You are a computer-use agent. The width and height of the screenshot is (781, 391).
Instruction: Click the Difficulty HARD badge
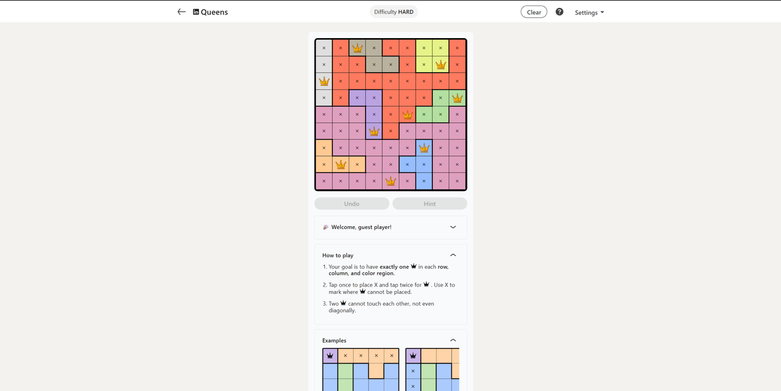click(393, 12)
